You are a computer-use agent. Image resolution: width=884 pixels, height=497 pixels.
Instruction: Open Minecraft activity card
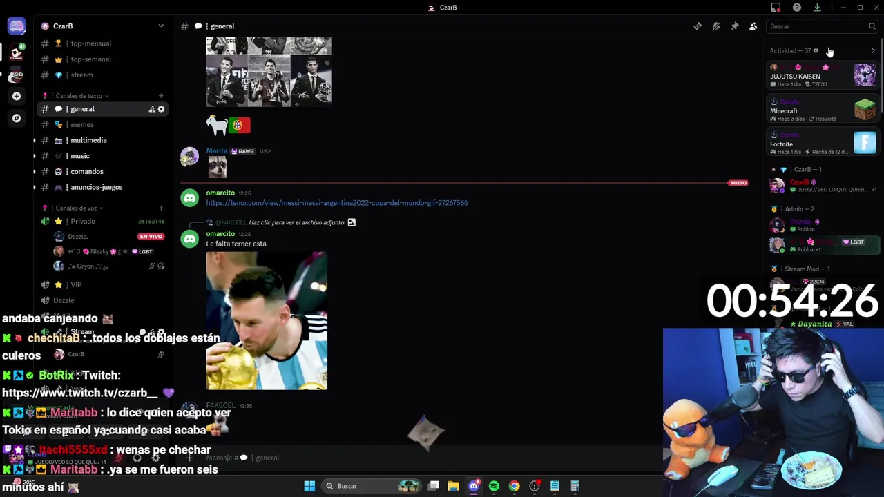coord(823,110)
